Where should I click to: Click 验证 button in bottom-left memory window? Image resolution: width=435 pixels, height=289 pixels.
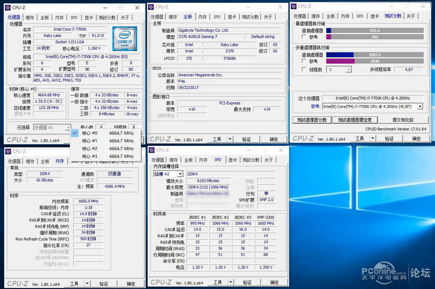tap(104, 284)
